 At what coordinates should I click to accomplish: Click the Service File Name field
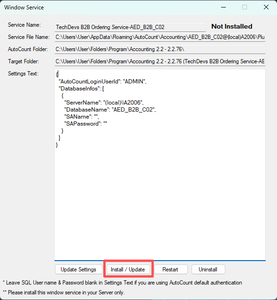click(160, 37)
